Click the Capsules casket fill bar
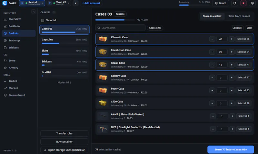The width and height of the screenshot is (258, 154). pyautogui.click(x=64, y=43)
